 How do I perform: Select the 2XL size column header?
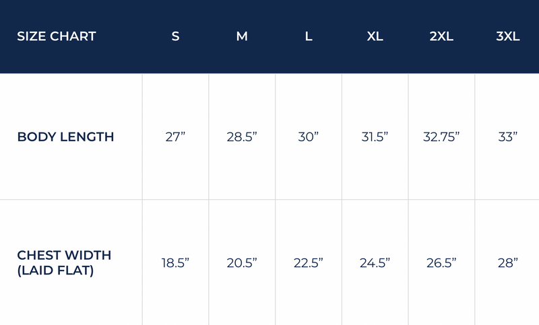441,36
